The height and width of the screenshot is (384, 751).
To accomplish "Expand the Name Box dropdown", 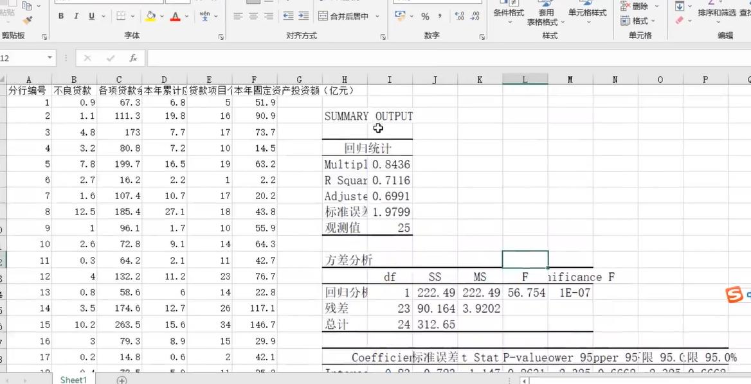I will pyautogui.click(x=50, y=58).
